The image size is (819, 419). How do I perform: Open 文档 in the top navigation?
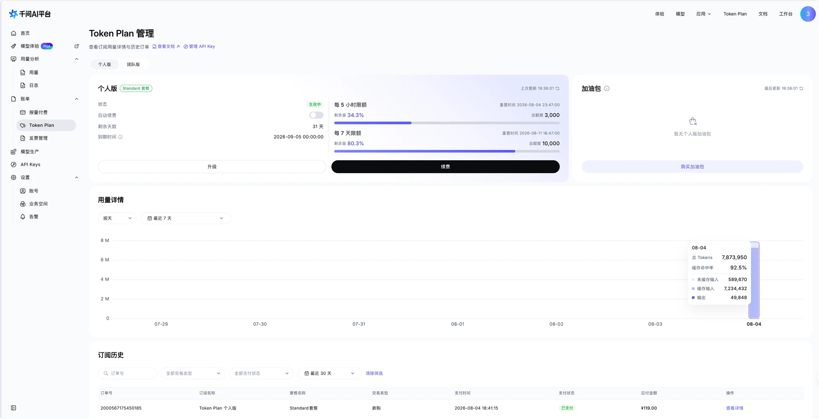click(x=763, y=14)
